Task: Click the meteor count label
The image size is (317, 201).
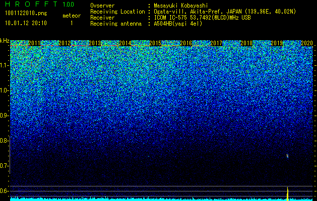Action: (x=72, y=16)
